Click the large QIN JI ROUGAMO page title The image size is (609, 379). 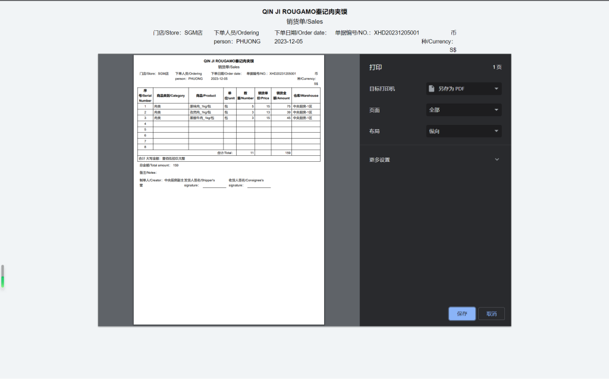(x=304, y=11)
